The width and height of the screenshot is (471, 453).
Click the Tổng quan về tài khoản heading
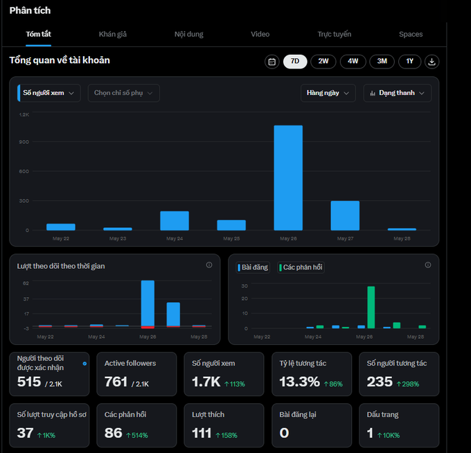pos(60,60)
